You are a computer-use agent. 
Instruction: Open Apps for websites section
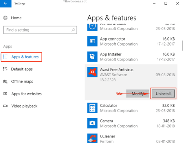(26, 94)
